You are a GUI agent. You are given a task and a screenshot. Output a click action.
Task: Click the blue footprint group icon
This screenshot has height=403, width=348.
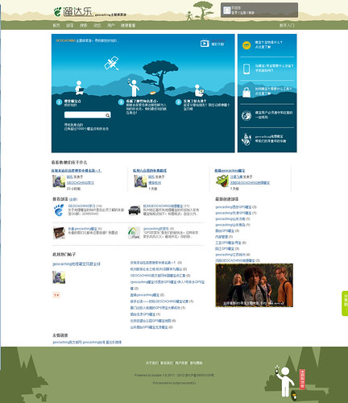click(x=59, y=210)
